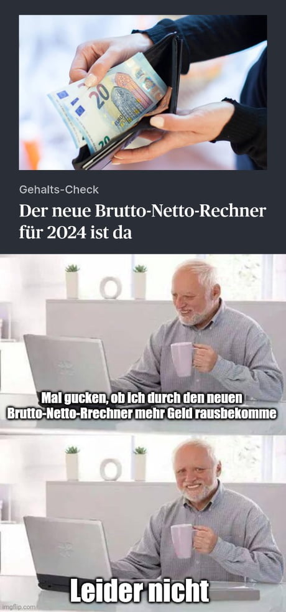Viewport: 286px width, 612px height.
Task: Click the laptop in lower meme panel
Action: pos(67,552)
